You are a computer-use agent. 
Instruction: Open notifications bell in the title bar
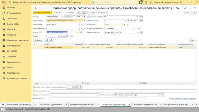pyautogui.click(x=141, y=2)
